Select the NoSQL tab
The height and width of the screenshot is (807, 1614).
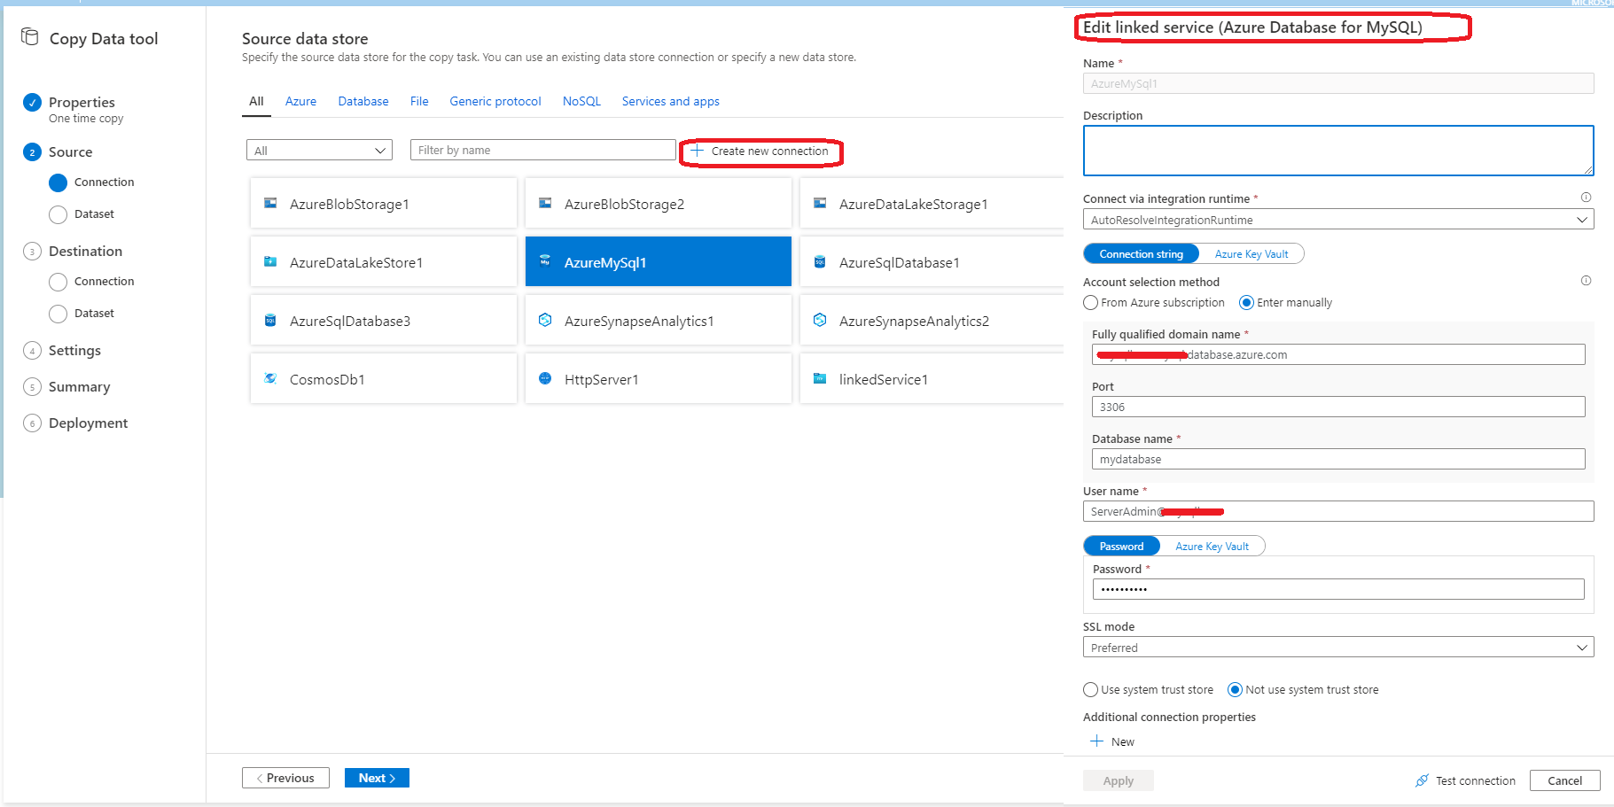click(581, 102)
